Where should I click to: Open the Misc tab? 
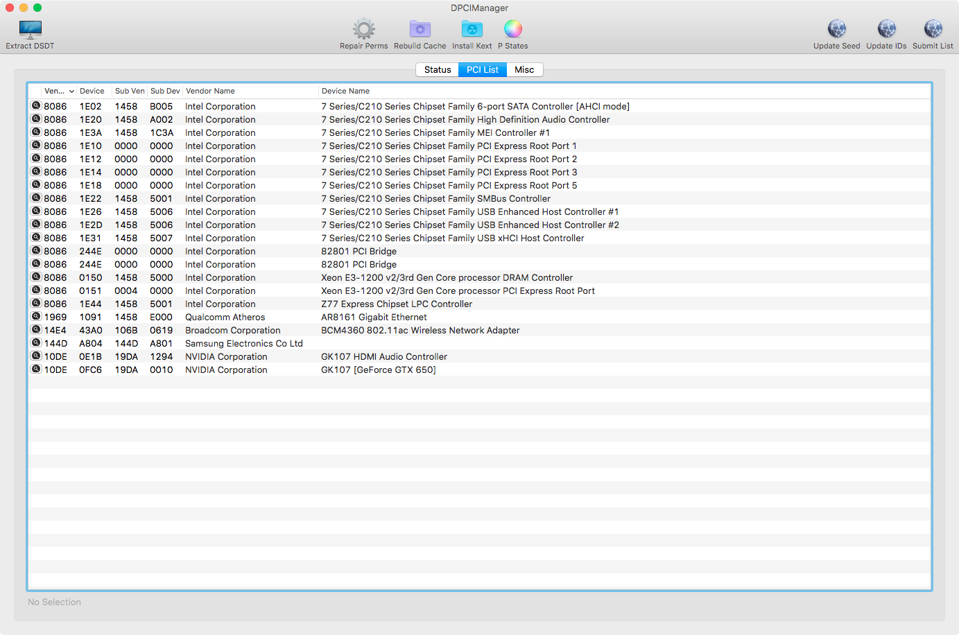pos(524,70)
